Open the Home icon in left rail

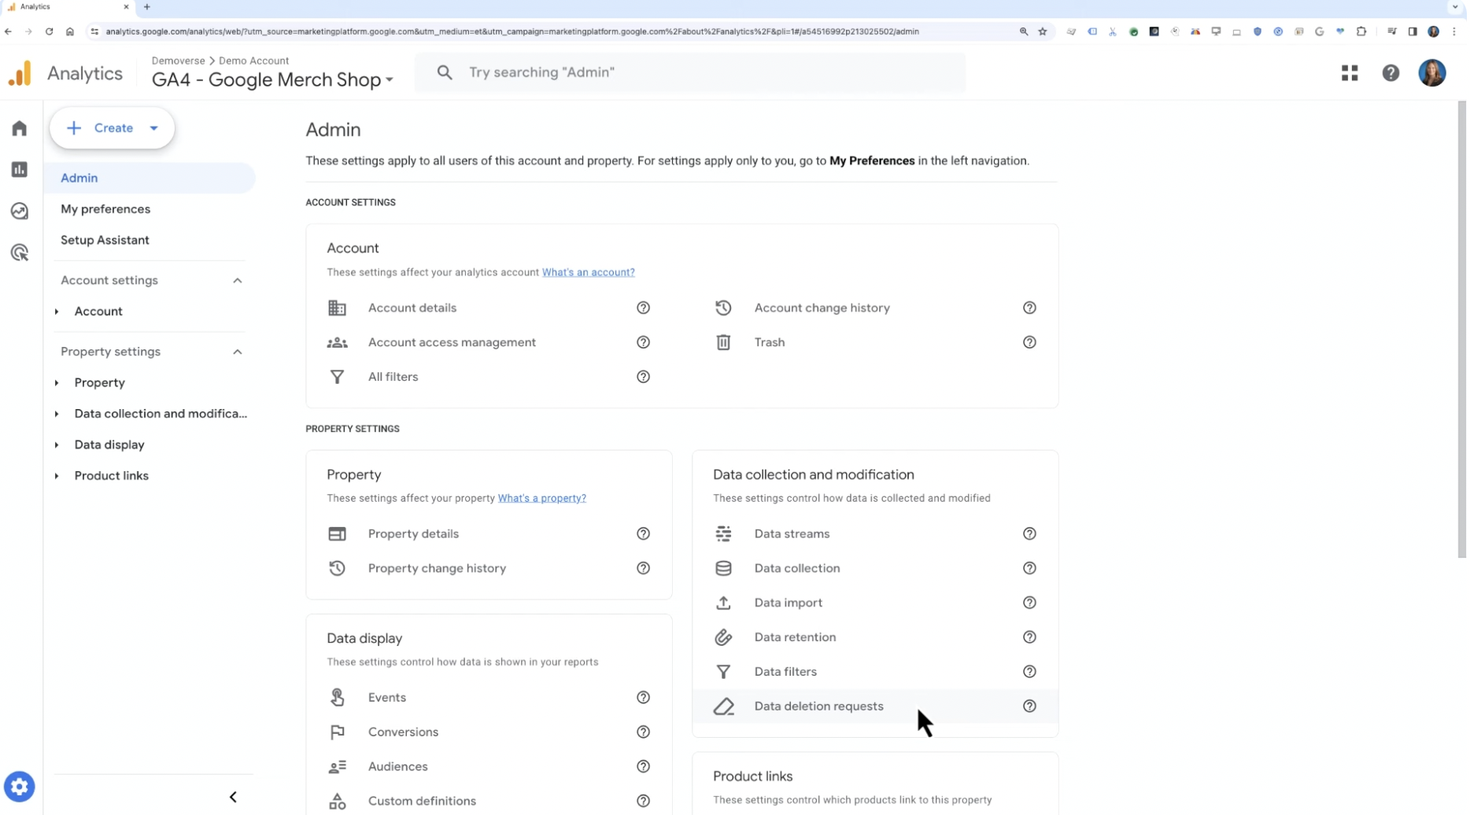19,128
